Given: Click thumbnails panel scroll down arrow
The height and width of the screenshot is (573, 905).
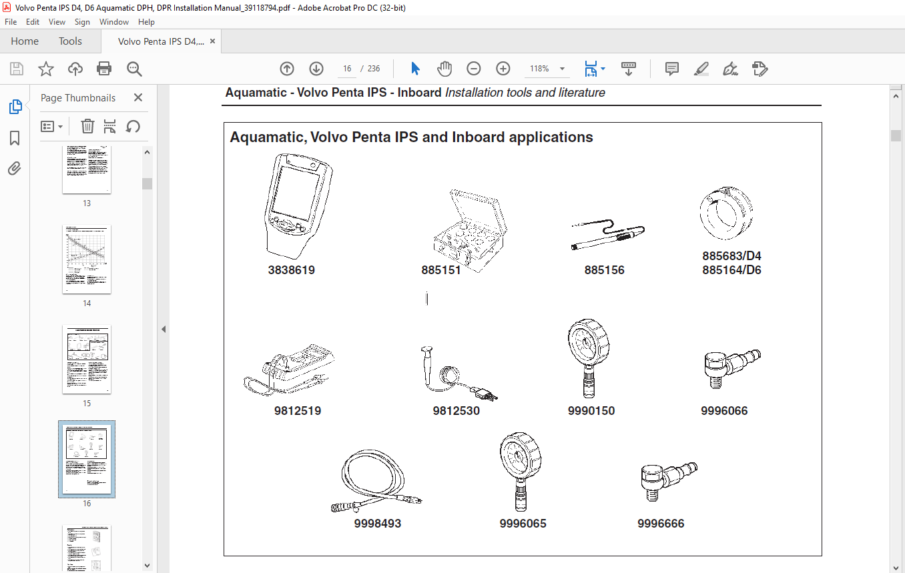Looking at the screenshot, I should 147,566.
